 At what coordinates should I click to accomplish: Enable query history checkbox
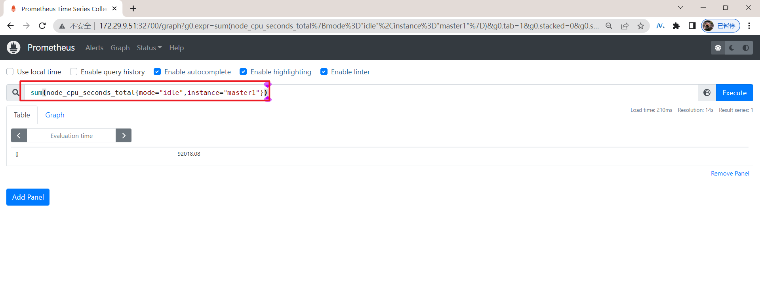coord(74,72)
